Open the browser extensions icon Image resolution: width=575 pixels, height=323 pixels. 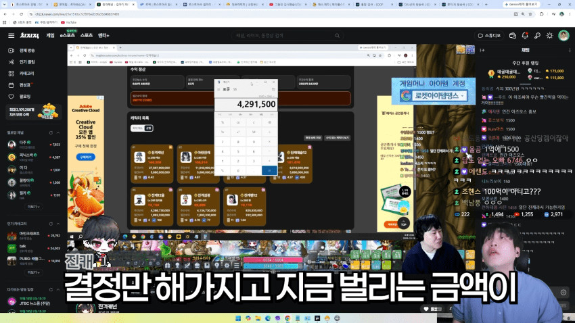(x=542, y=14)
